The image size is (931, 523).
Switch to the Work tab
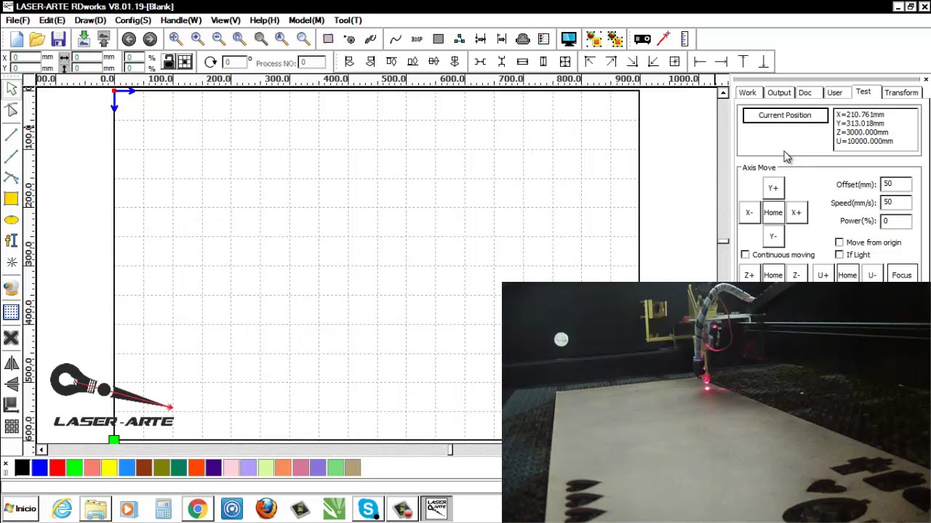[x=748, y=93]
